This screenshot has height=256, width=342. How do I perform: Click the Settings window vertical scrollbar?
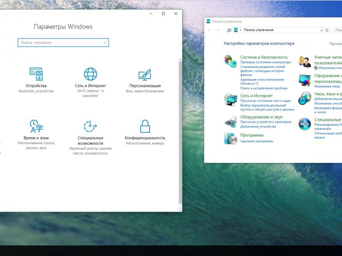pos(180,132)
